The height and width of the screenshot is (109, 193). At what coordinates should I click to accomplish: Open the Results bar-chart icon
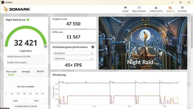170,8
